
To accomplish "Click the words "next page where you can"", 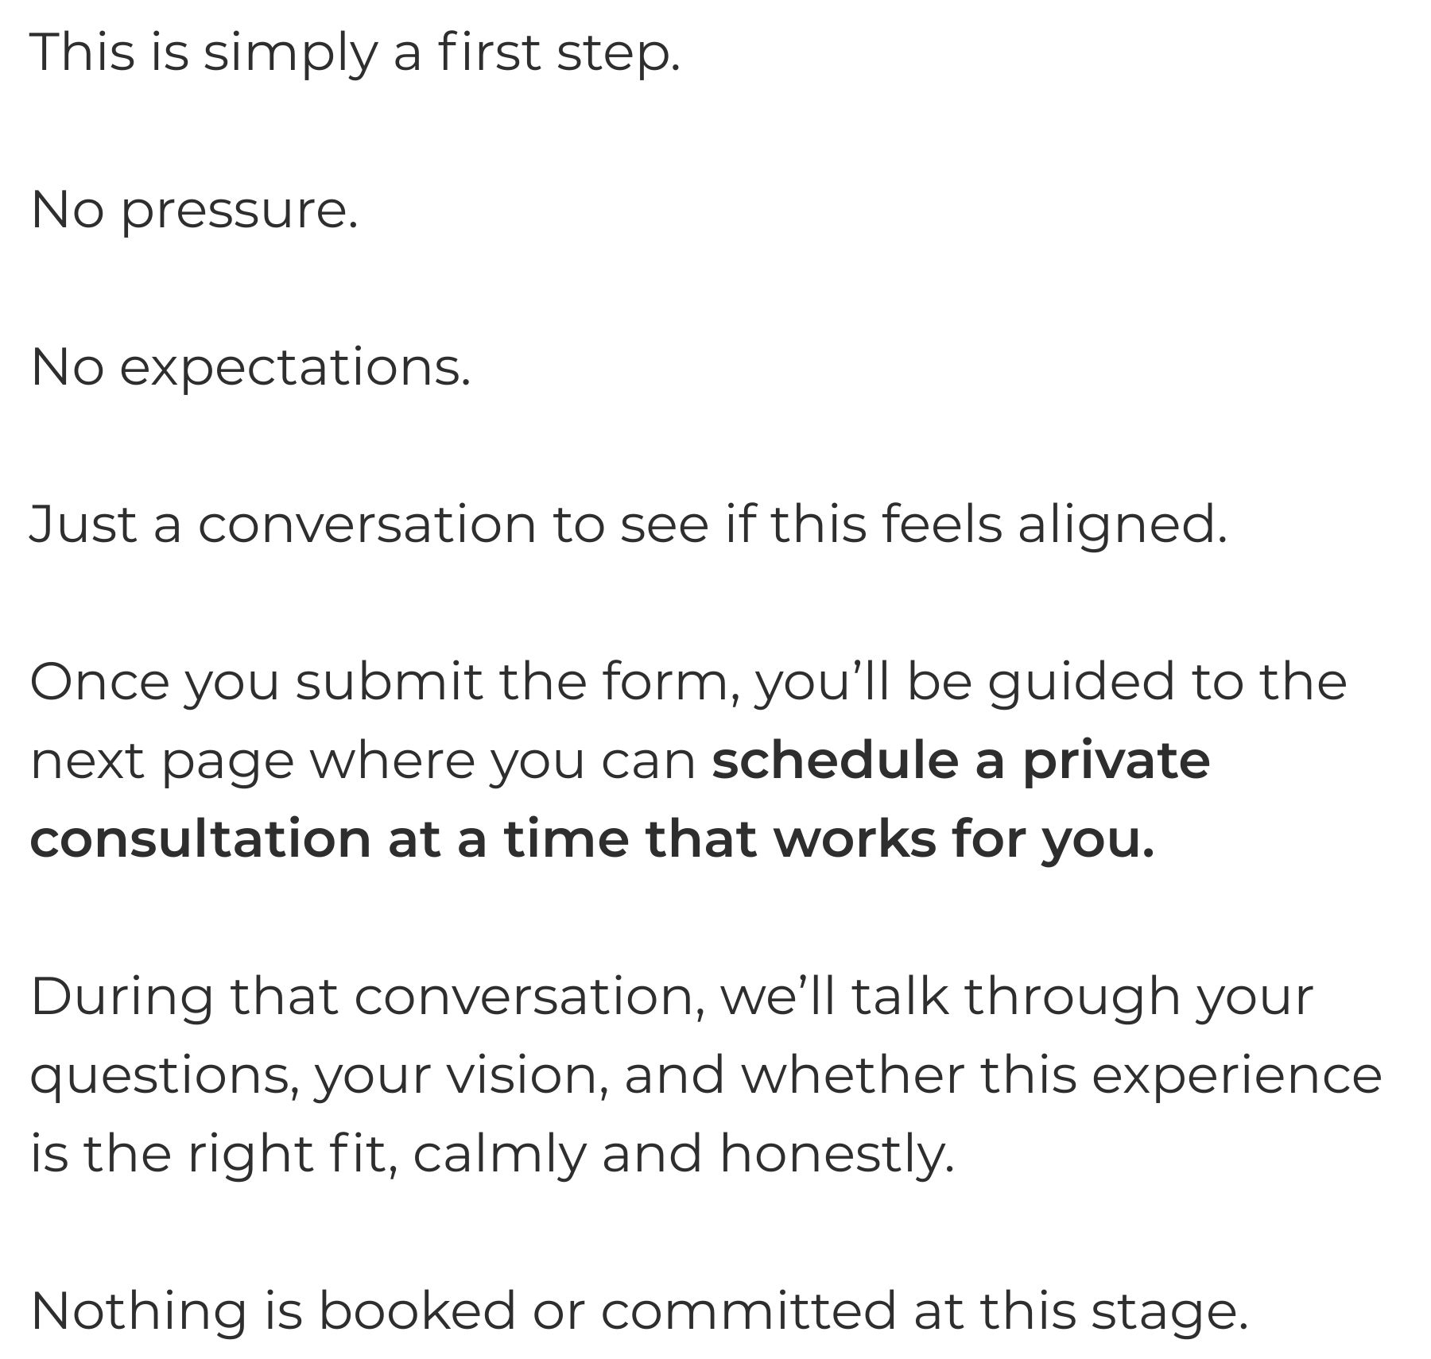I will pyautogui.click(x=363, y=761).
